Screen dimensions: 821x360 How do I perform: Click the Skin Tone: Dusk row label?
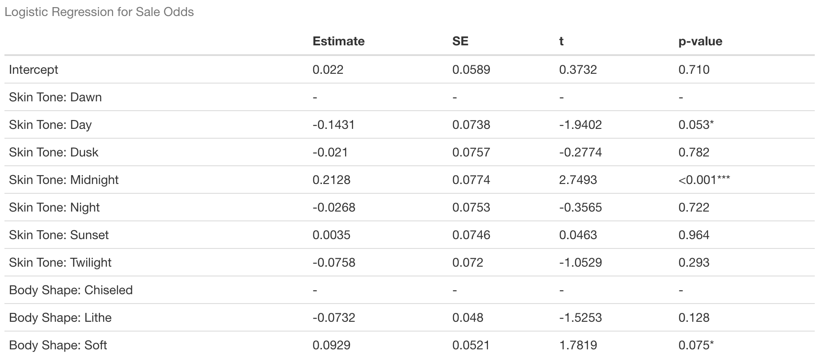point(53,152)
